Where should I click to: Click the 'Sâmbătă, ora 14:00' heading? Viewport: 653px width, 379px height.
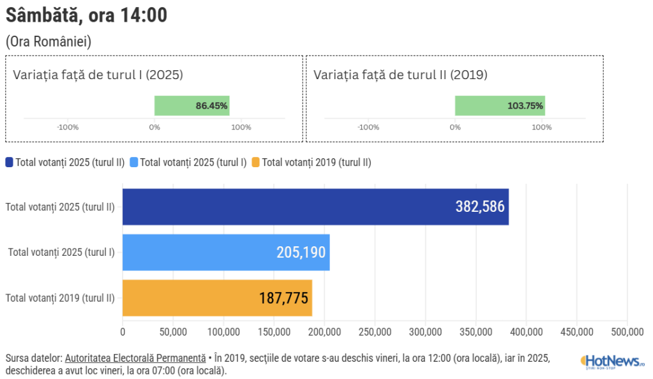point(86,15)
